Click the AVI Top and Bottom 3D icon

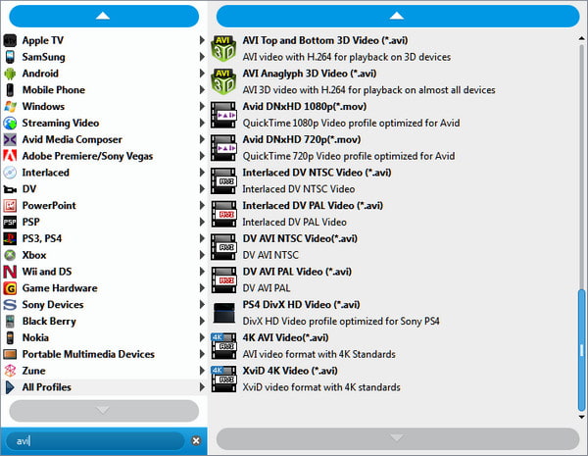point(223,48)
